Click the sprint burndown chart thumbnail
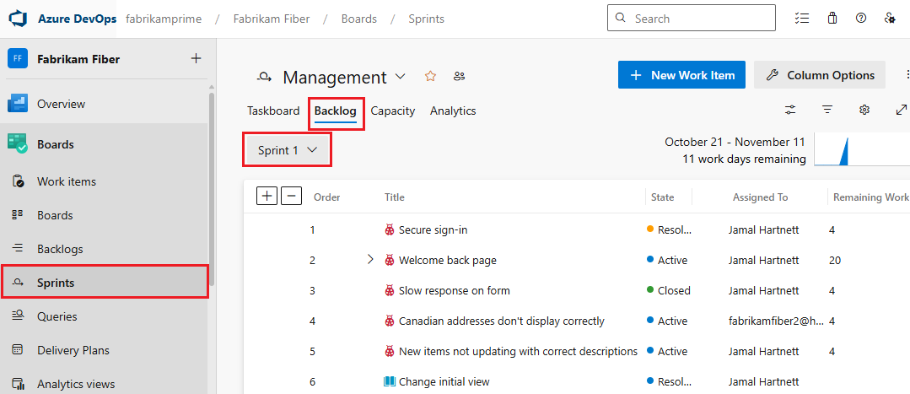Viewport: 910px width, 394px height. tap(862, 149)
